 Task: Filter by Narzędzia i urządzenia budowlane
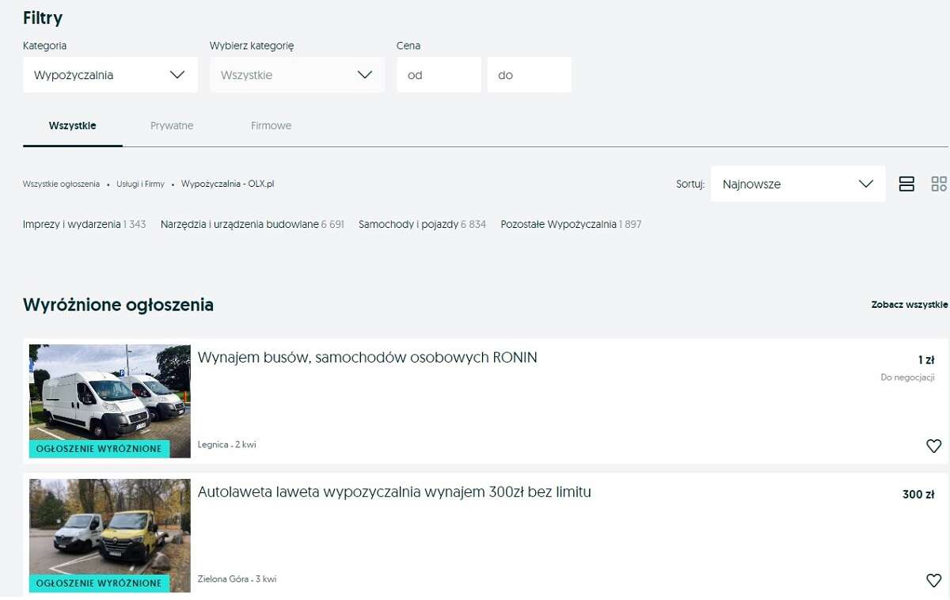tap(239, 225)
